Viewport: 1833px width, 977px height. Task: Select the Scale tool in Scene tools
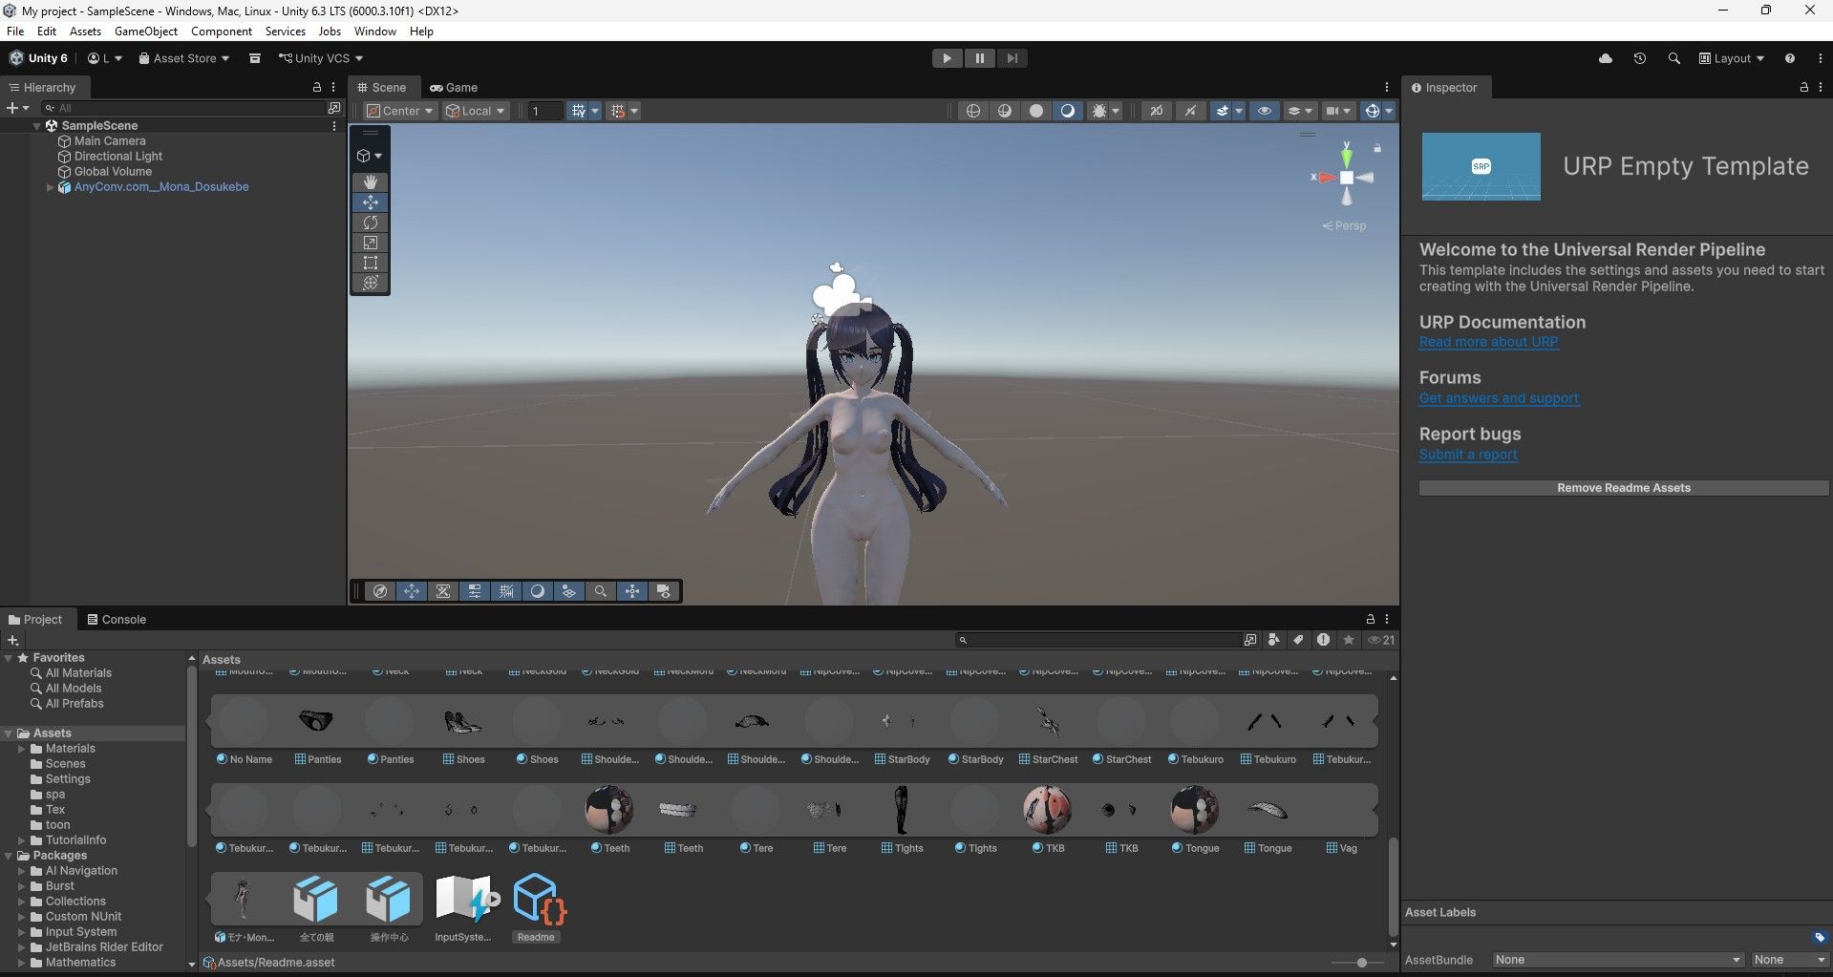click(371, 243)
